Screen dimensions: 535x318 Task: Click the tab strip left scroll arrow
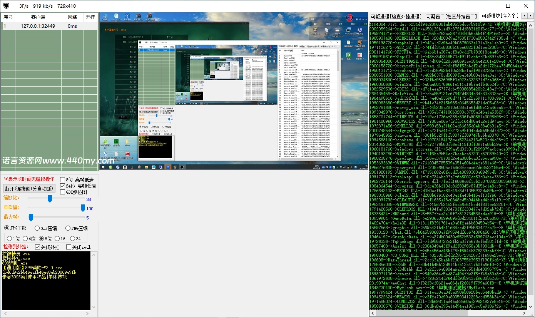[x=525, y=16]
